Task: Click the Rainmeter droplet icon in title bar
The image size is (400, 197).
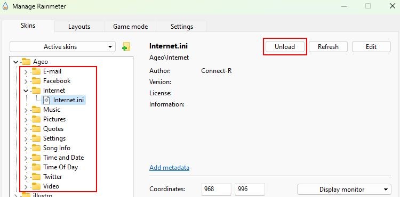Action: (5, 6)
